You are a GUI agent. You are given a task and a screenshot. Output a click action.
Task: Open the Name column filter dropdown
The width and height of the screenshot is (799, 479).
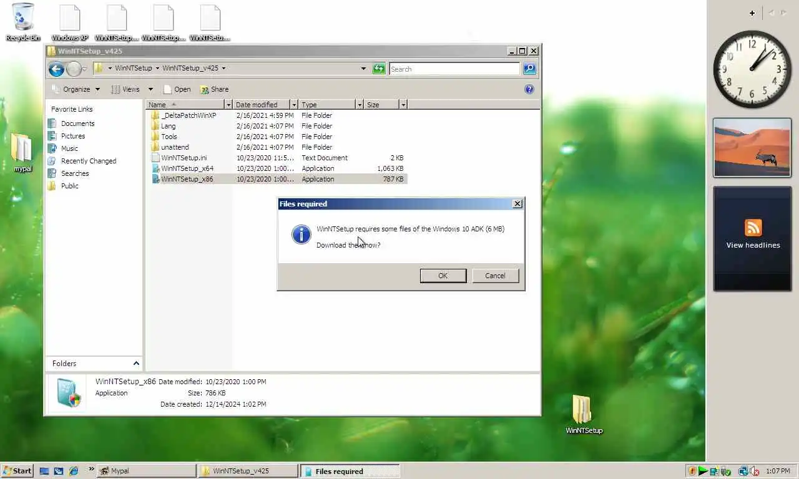coord(228,105)
